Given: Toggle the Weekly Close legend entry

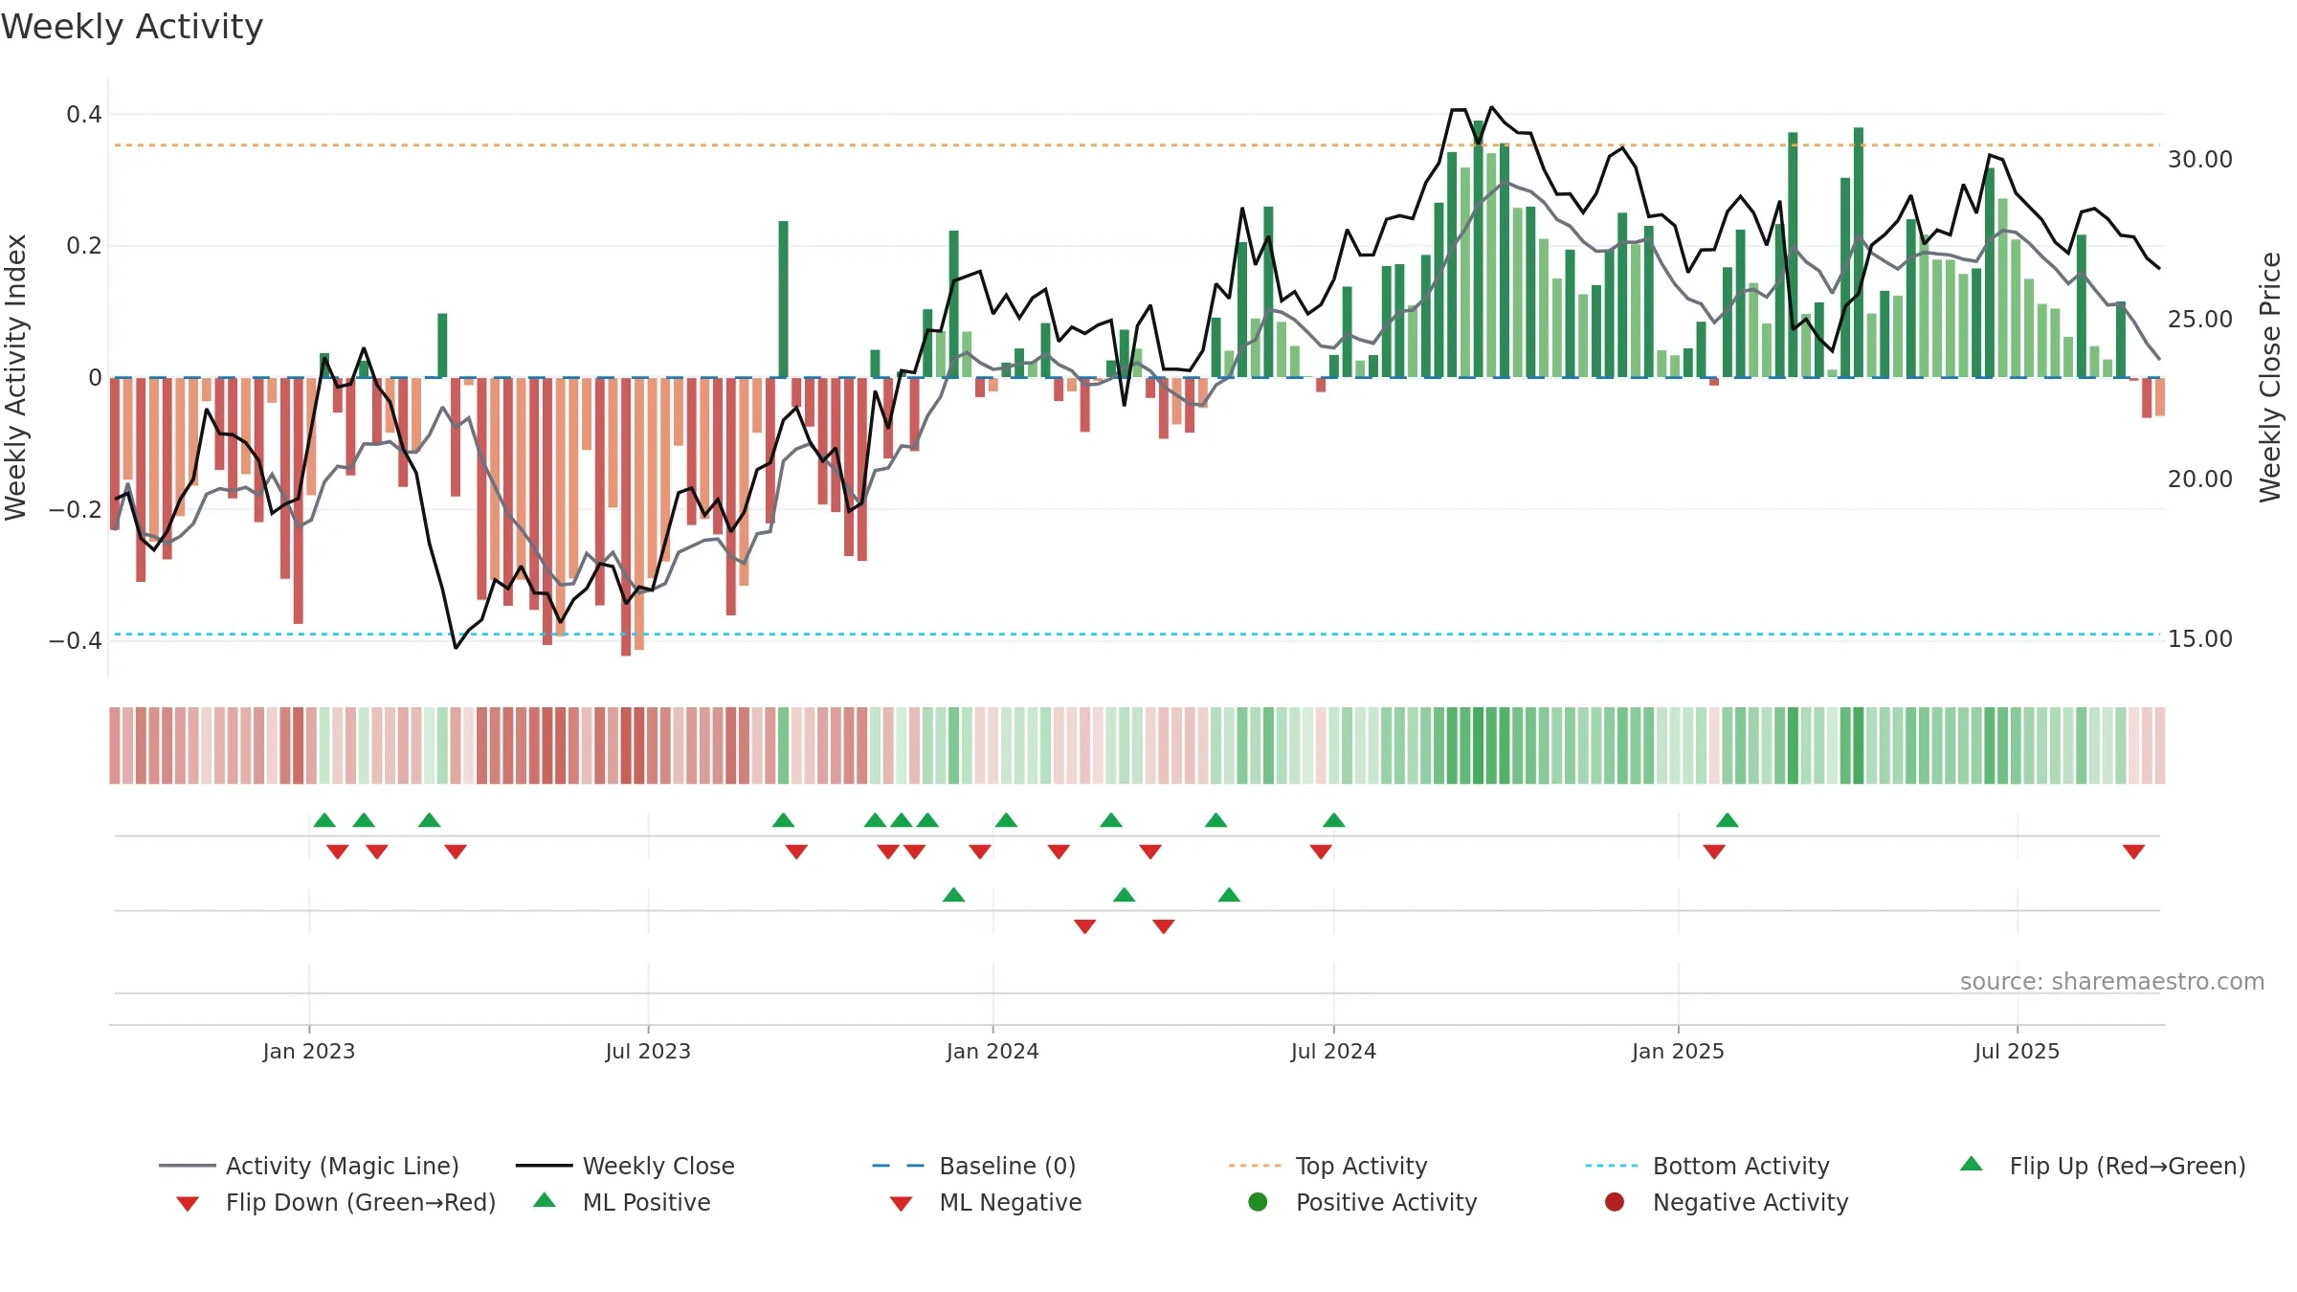Looking at the screenshot, I should point(625,1166).
